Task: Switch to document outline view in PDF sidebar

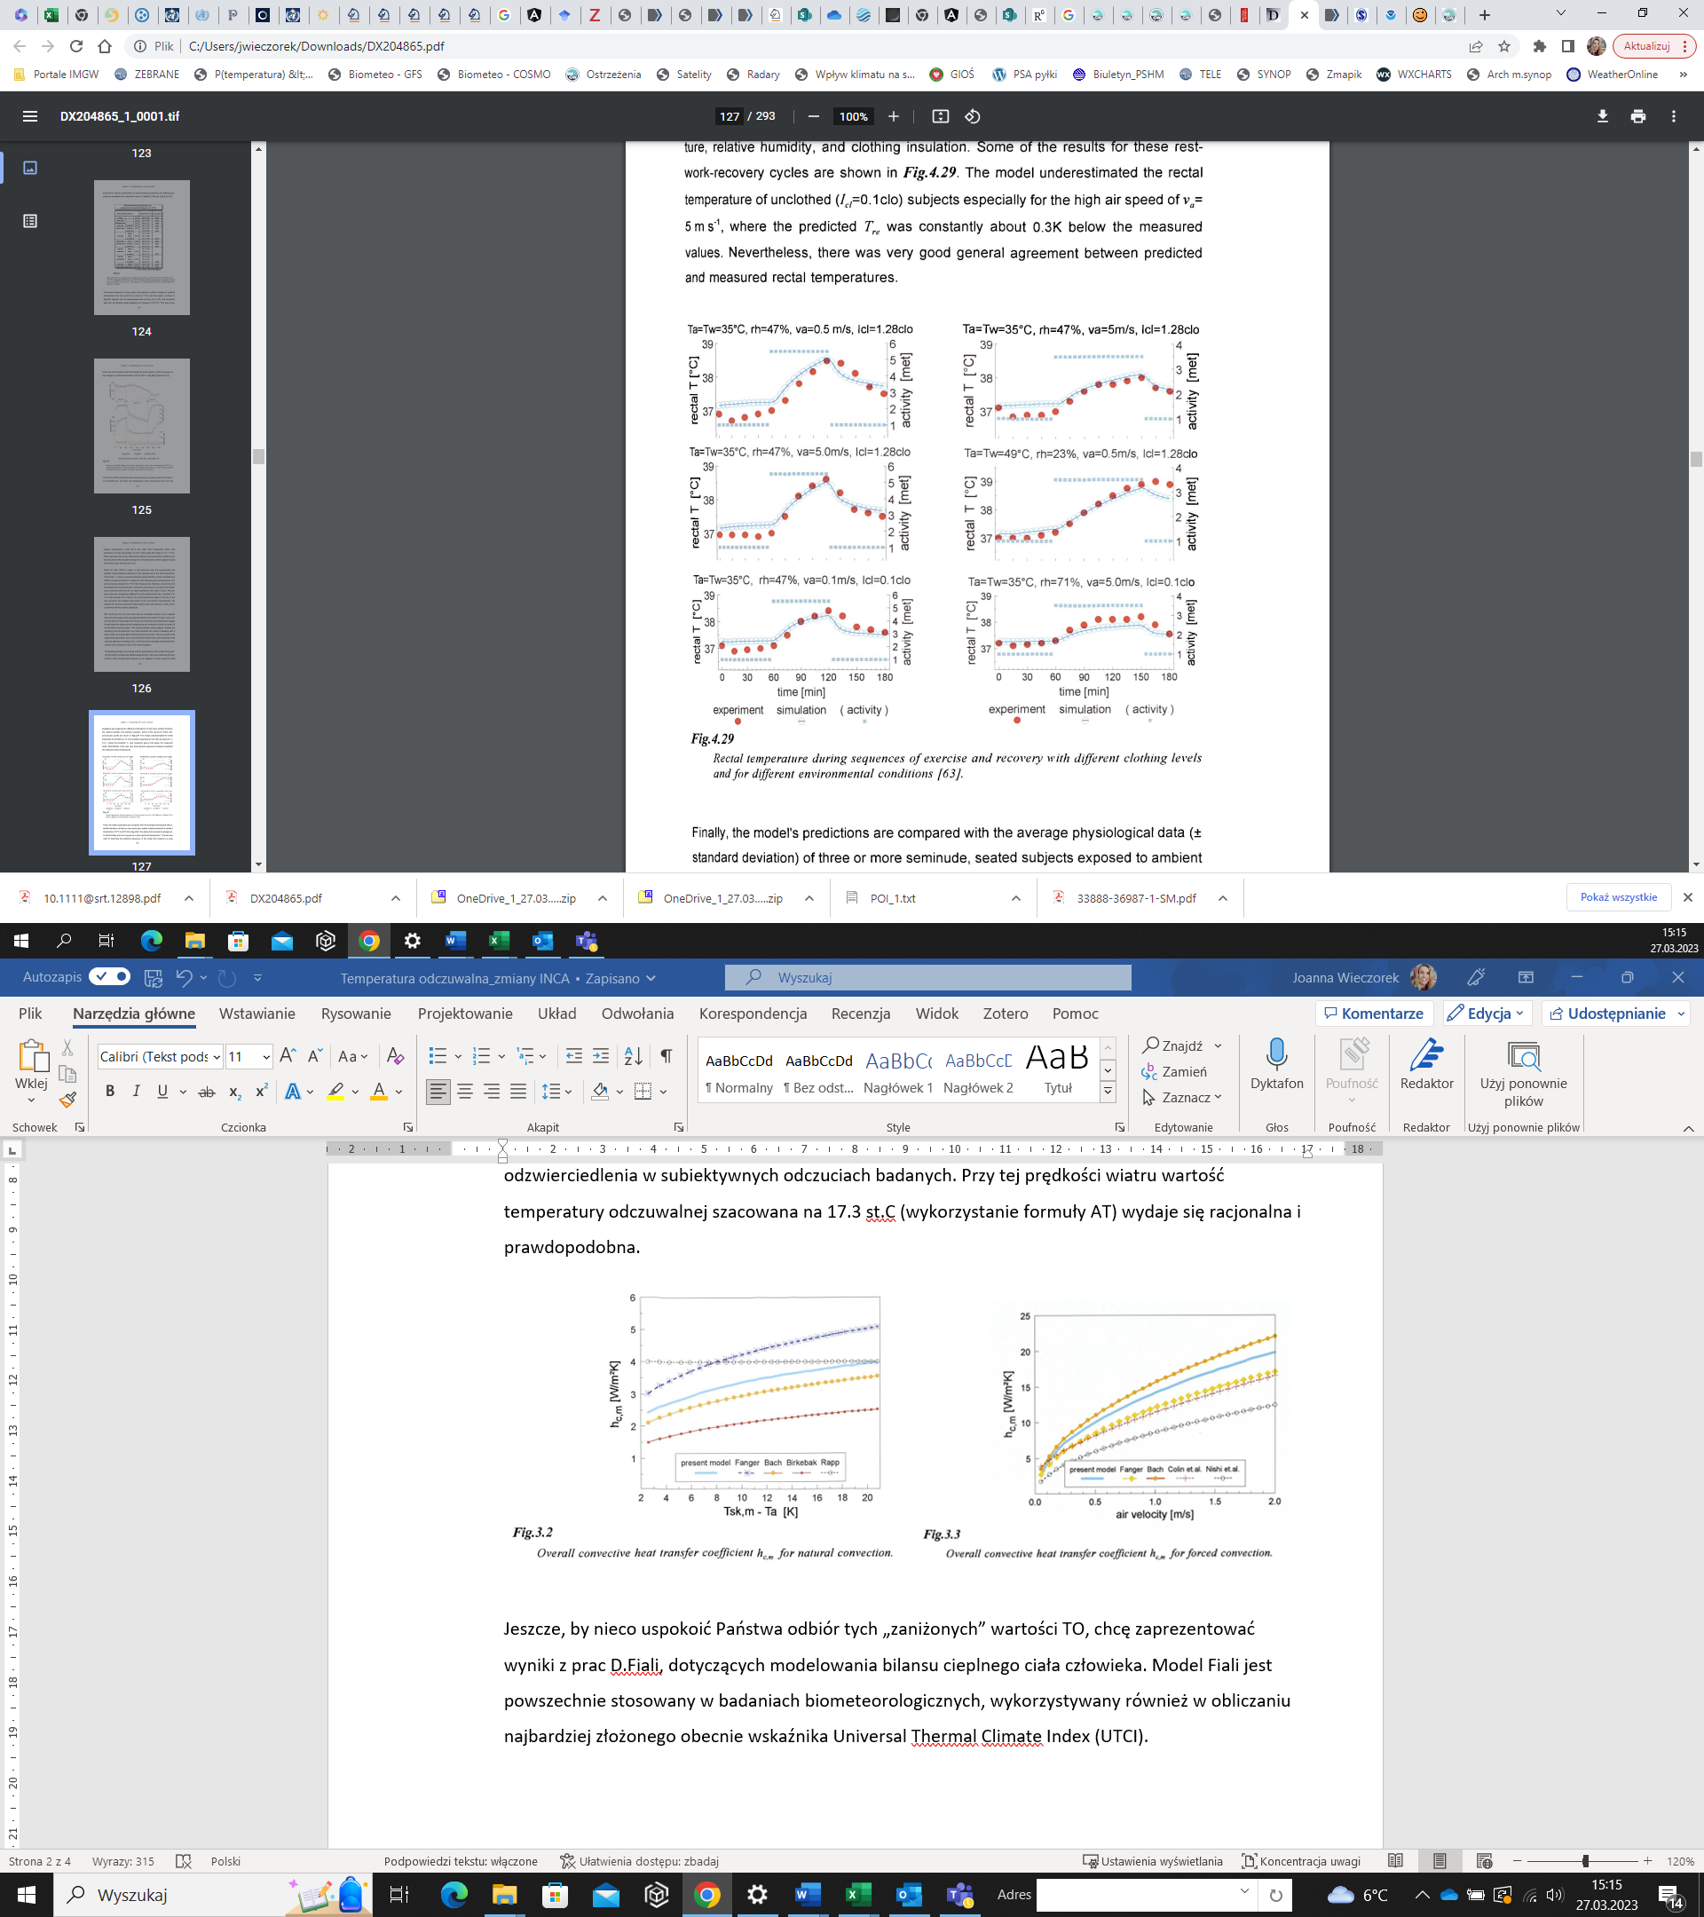Action: (x=30, y=221)
